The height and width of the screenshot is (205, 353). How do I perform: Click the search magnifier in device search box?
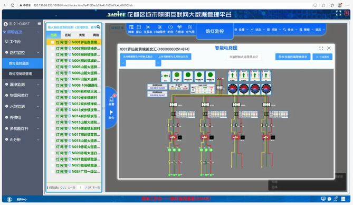pyautogui.click(x=98, y=27)
